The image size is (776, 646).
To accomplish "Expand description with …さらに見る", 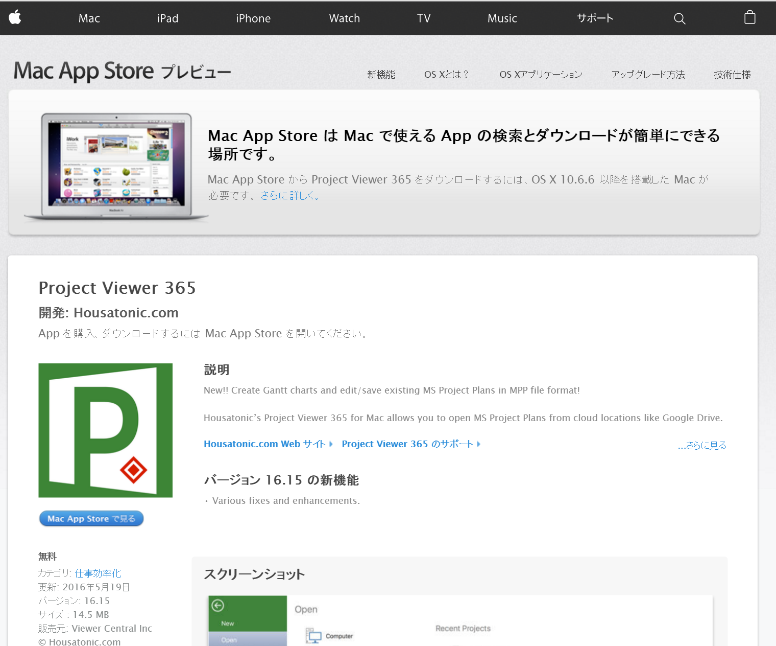I will (x=702, y=446).
